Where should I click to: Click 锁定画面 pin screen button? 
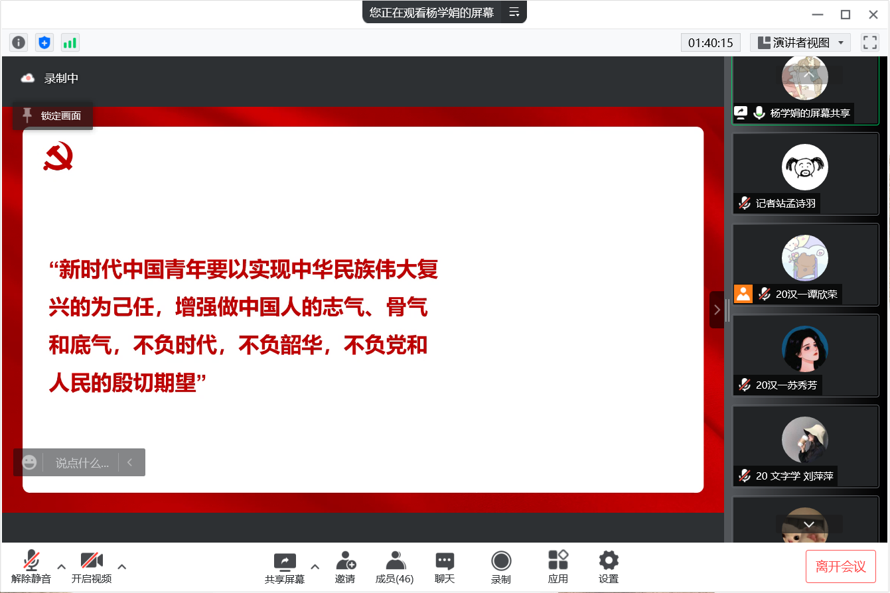tap(53, 116)
